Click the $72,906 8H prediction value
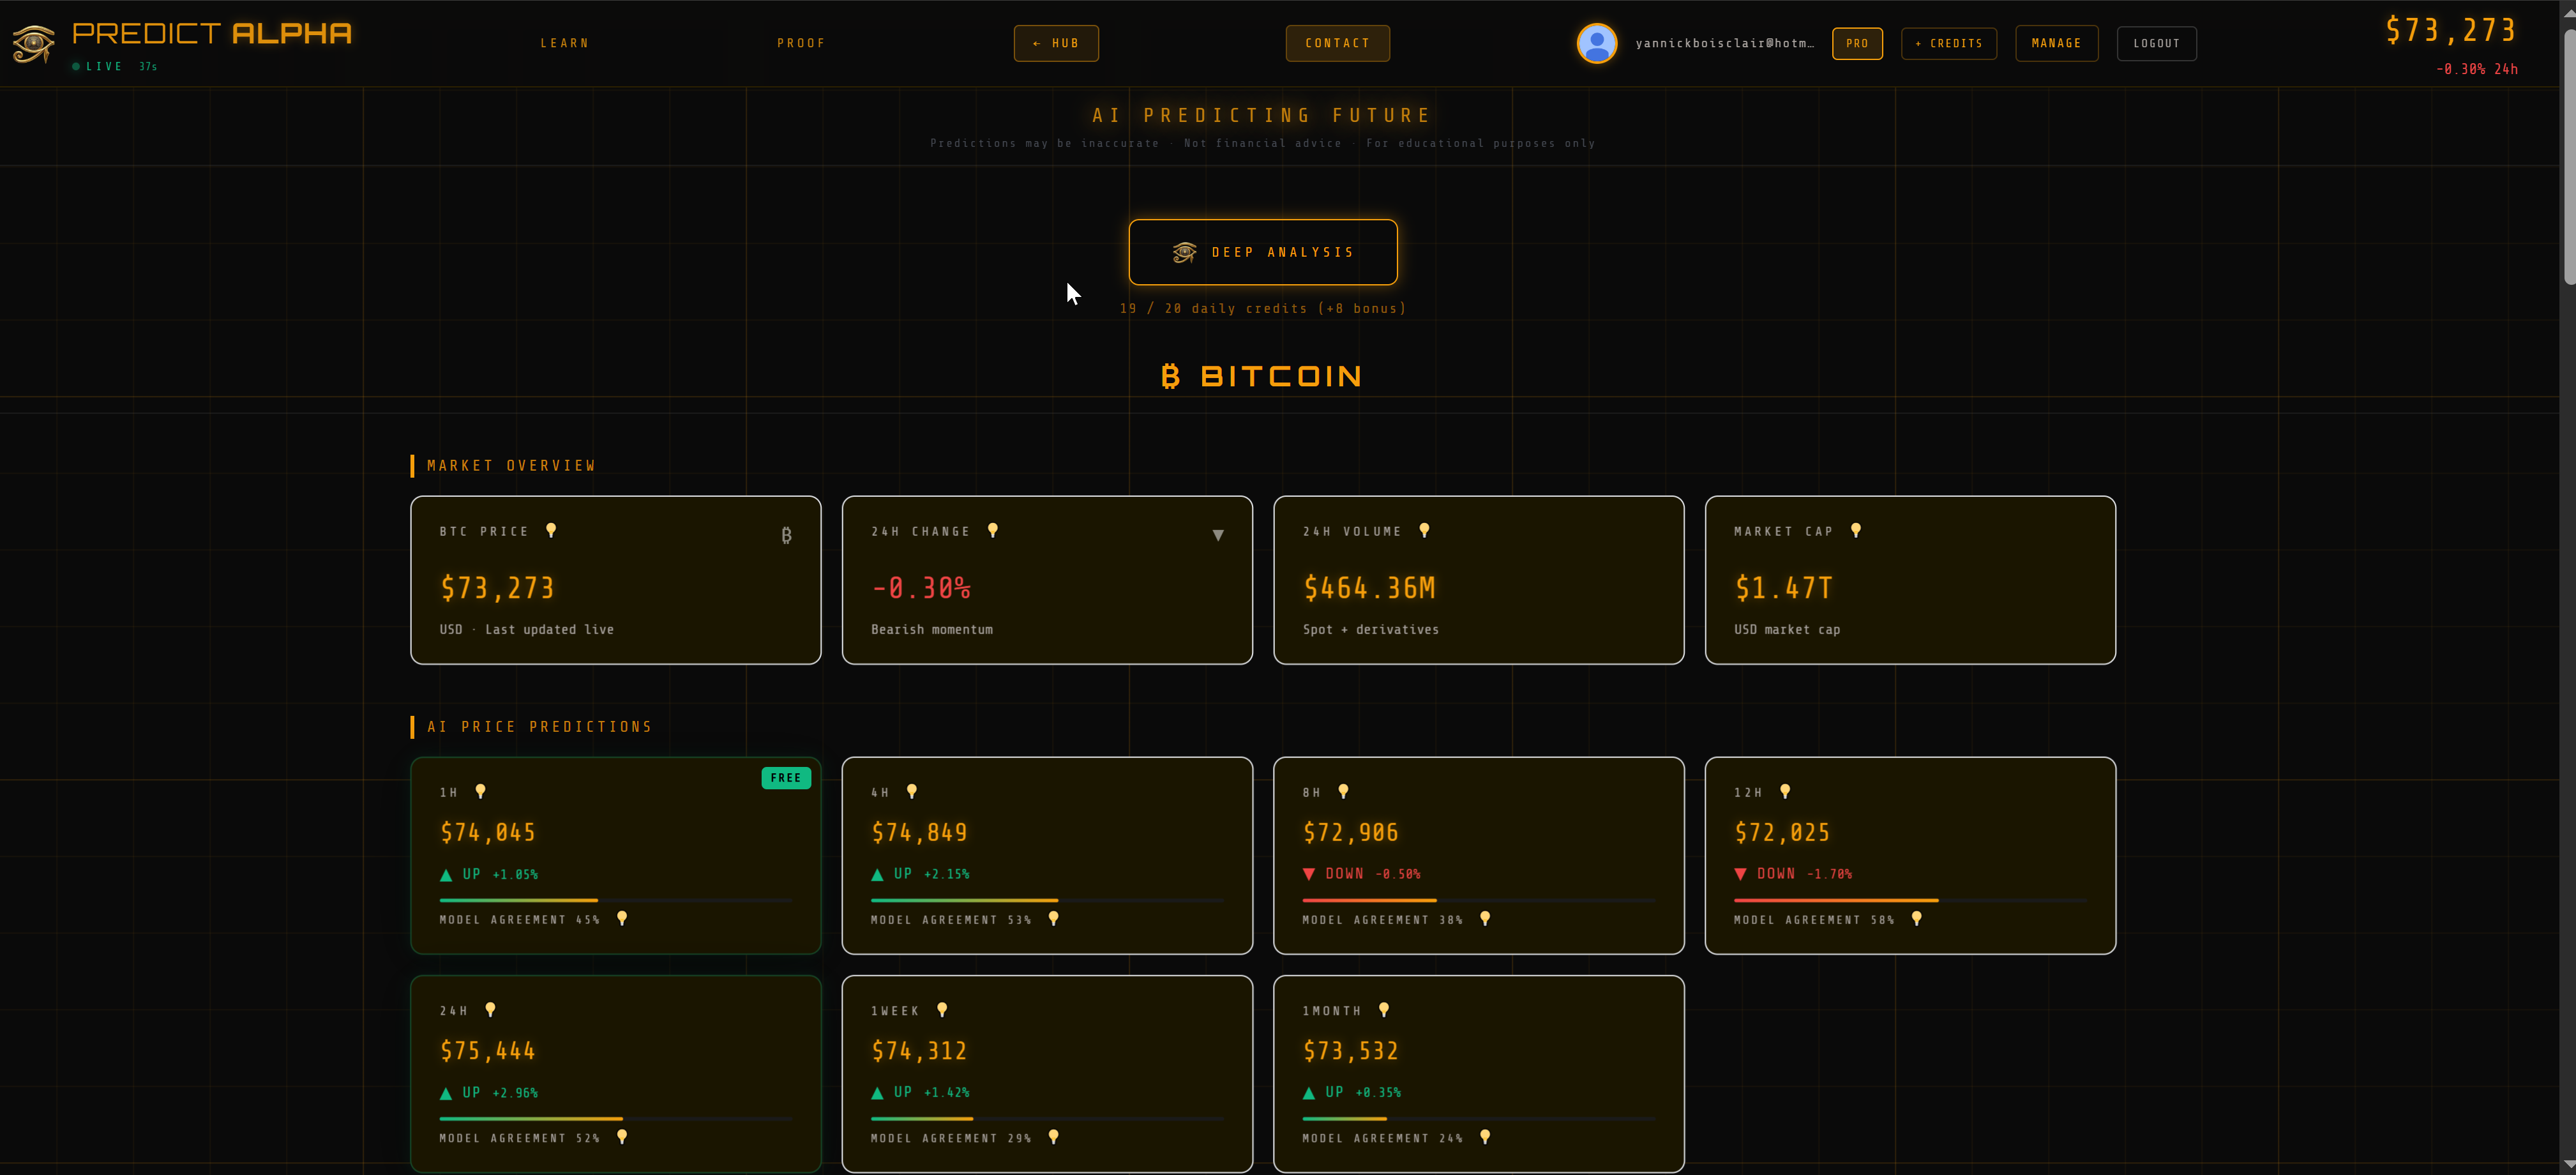Screen dimensions: 2576x1175 click(x=1351, y=832)
